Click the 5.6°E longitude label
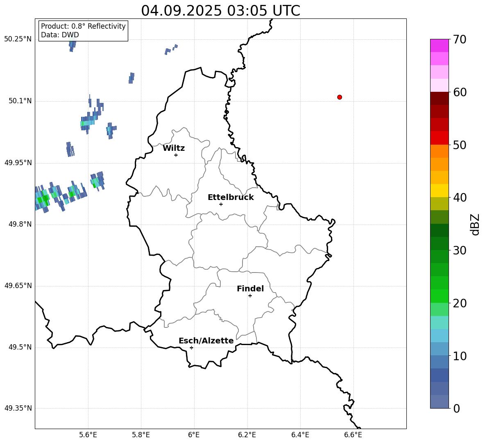Viewport: 485px width, 443px height. (x=88, y=435)
